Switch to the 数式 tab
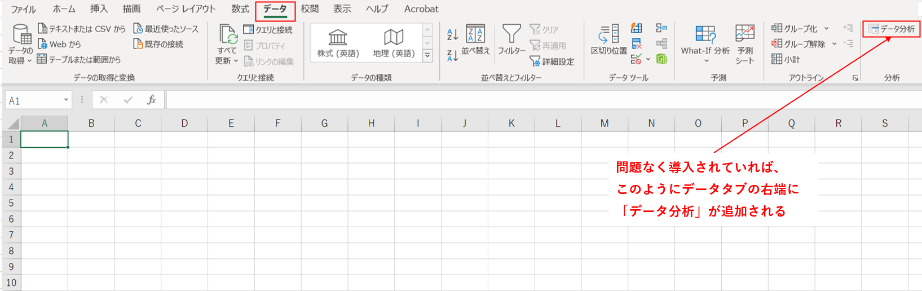 point(240,9)
